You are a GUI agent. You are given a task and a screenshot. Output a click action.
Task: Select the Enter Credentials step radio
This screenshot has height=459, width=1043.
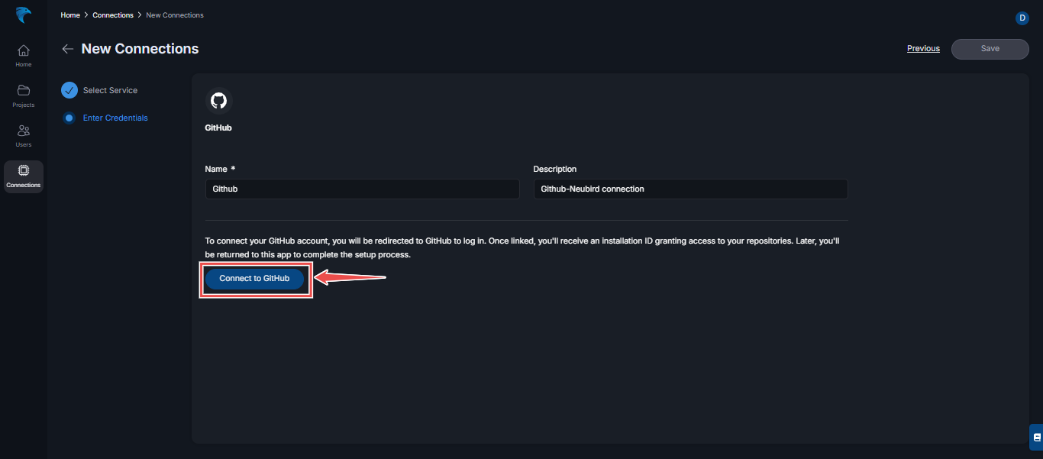(x=69, y=118)
